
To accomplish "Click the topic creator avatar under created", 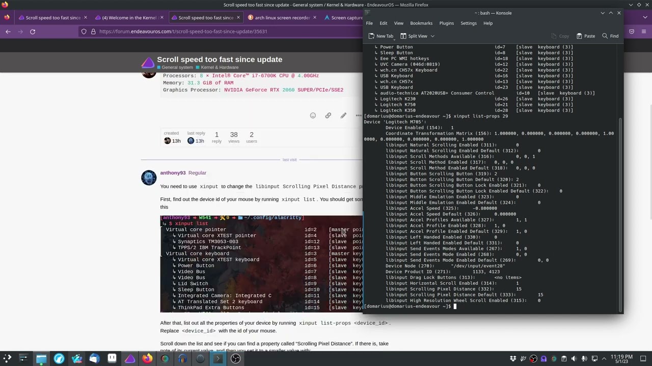I will 167,141.
